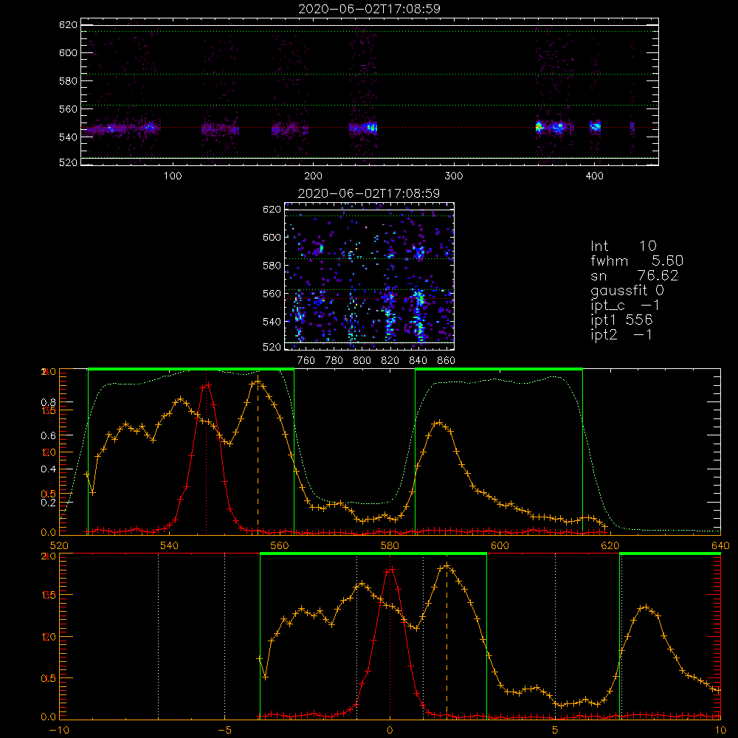738x738 pixels.
Task: Click the '760' tick below the middle image
Action: coord(306,361)
